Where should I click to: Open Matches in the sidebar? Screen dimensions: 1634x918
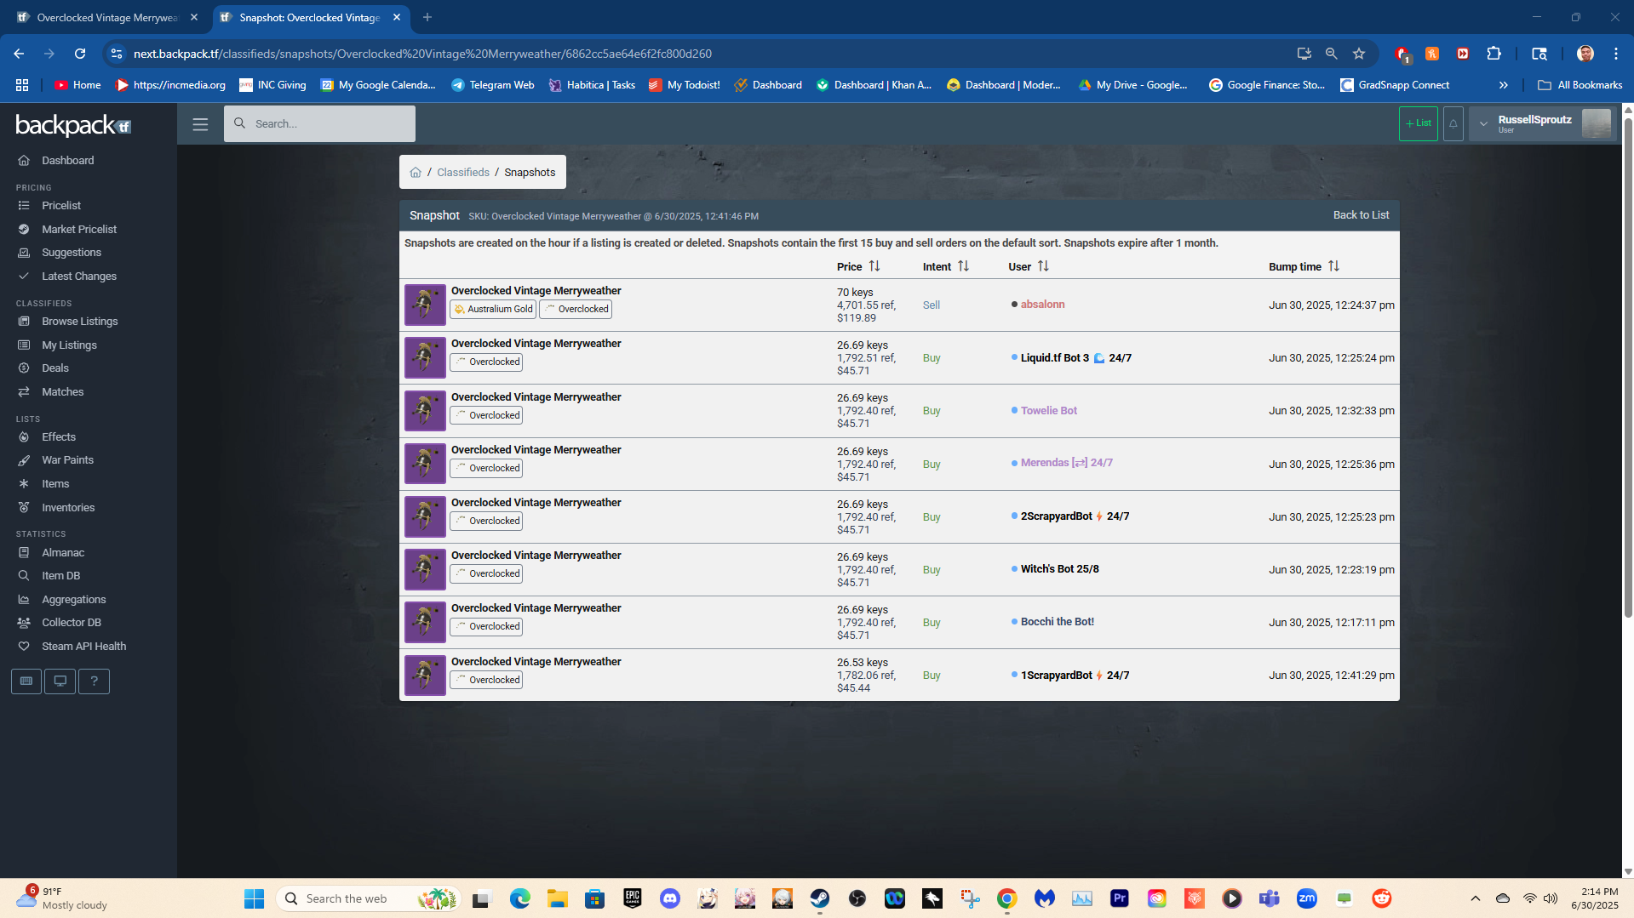(x=63, y=392)
